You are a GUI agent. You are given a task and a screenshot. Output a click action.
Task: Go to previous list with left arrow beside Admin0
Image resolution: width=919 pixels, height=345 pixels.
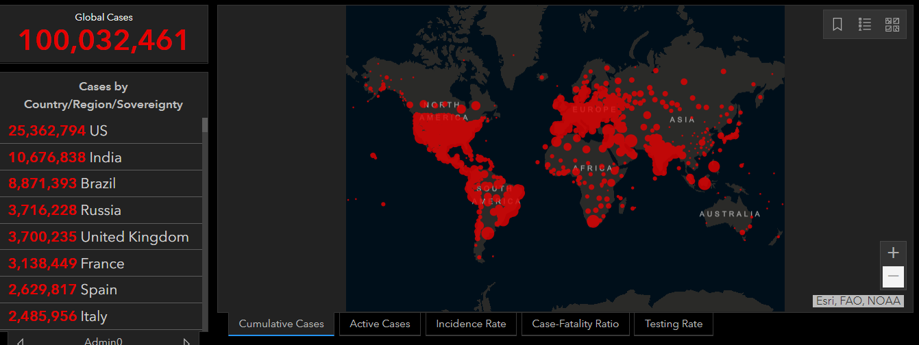21,341
